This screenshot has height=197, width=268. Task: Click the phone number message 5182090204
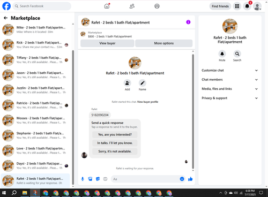(100, 115)
